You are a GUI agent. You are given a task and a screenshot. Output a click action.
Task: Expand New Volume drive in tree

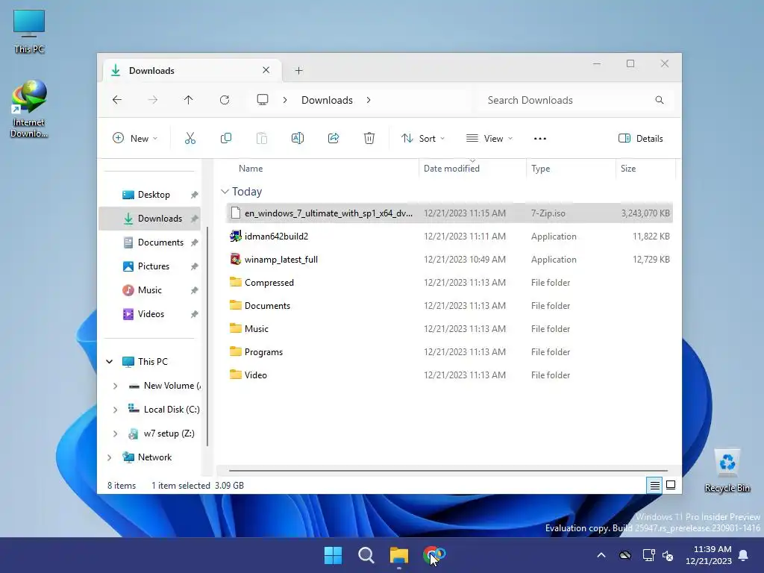115,386
